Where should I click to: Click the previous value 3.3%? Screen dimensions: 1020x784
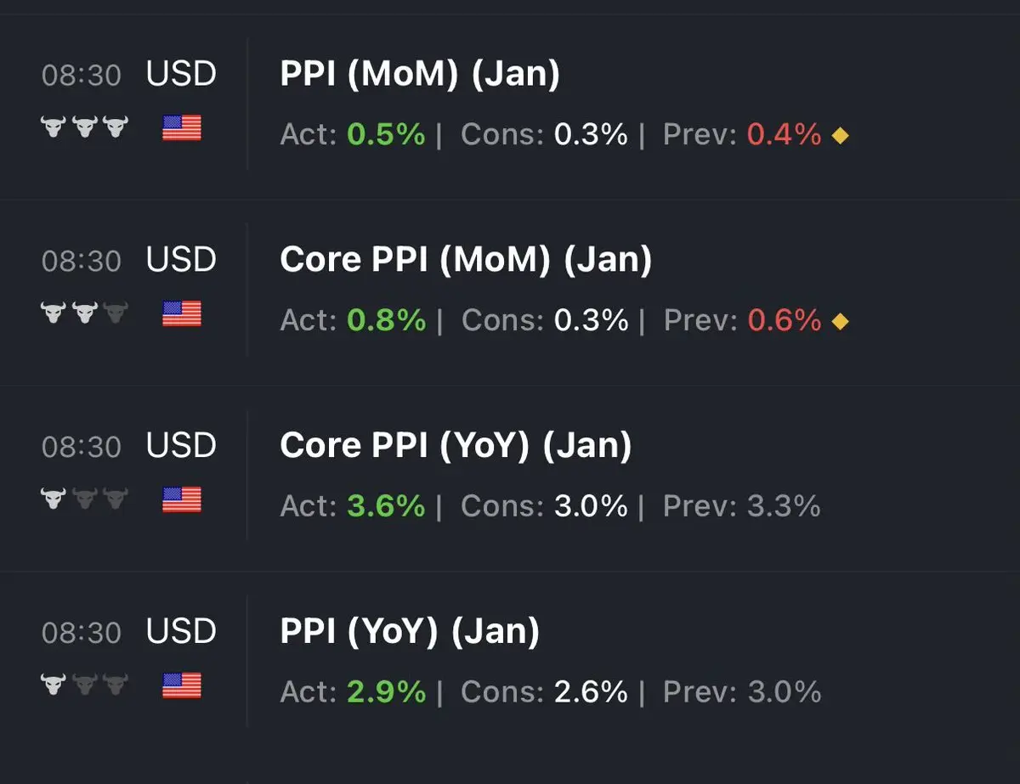click(784, 506)
